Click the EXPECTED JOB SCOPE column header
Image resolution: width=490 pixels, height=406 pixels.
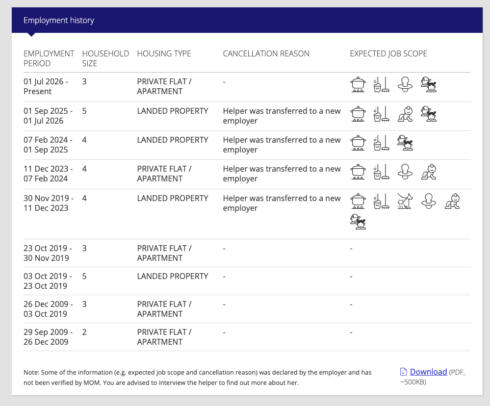(x=388, y=54)
